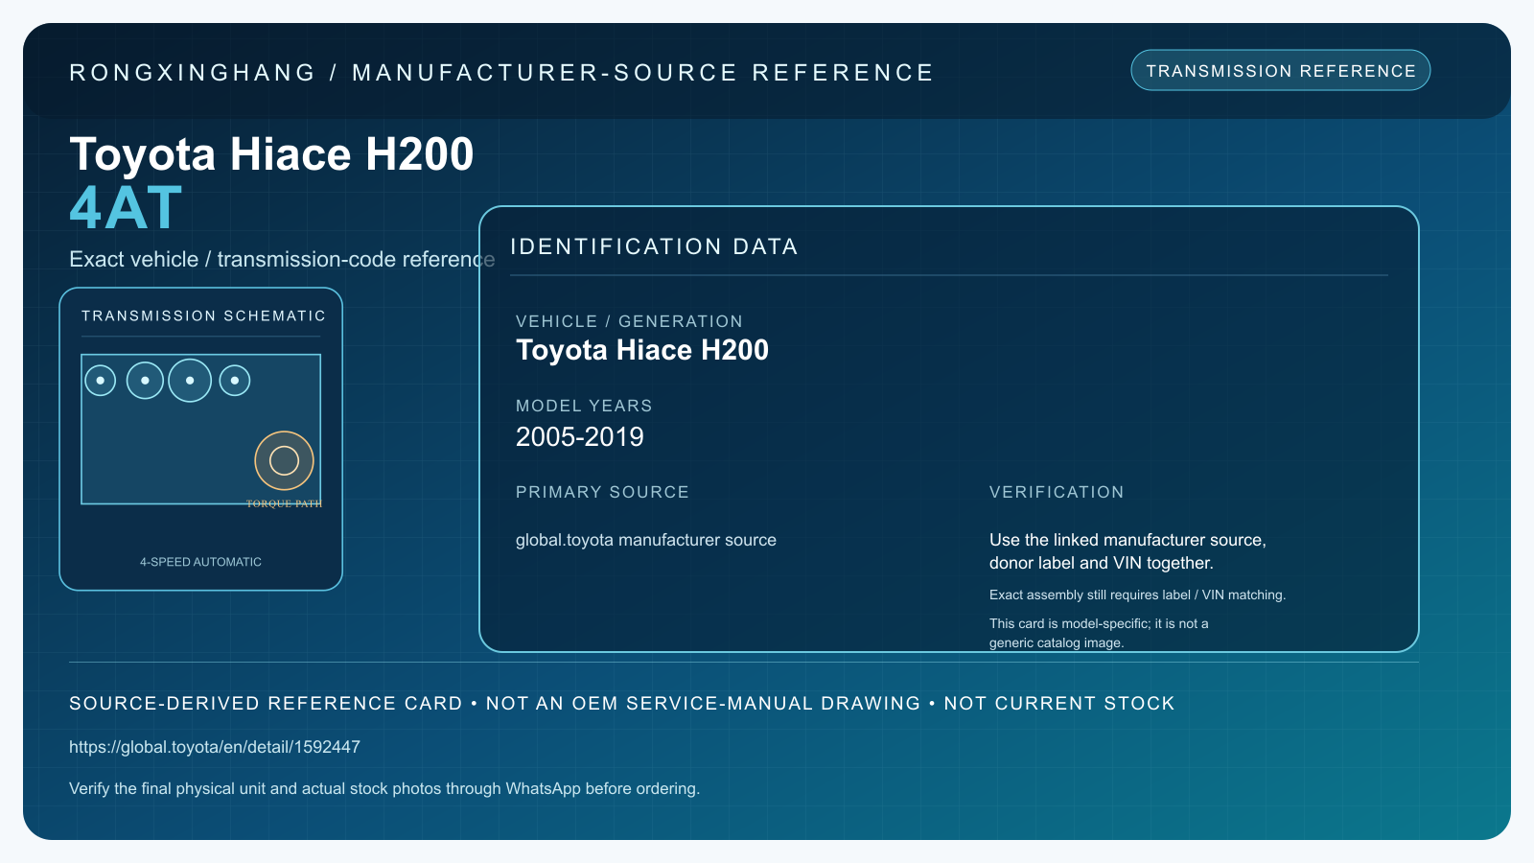The image size is (1534, 863).
Task: Click 'Exact assembly still requires label' note
Action: tap(1137, 595)
